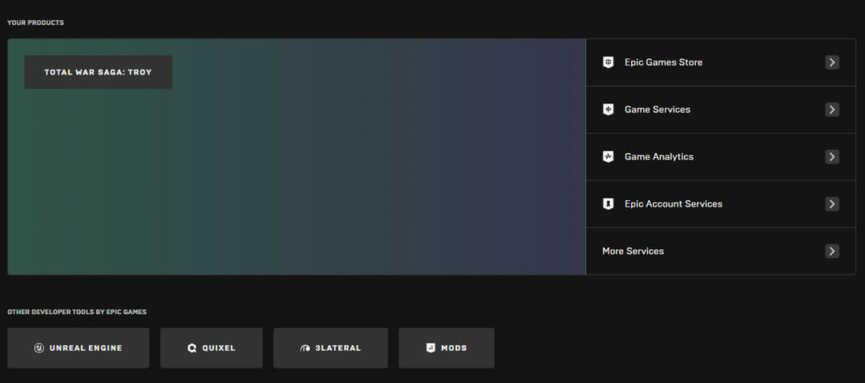Expand Game Services with its chevron arrow
Viewport: 865px width, 383px height.
point(832,110)
